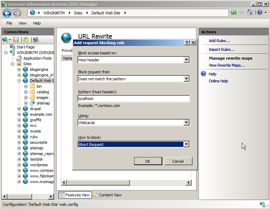Image resolution: width=270 pixels, height=209 pixels.
Task: Click the save icon in Connections toolbar
Action: [16, 40]
